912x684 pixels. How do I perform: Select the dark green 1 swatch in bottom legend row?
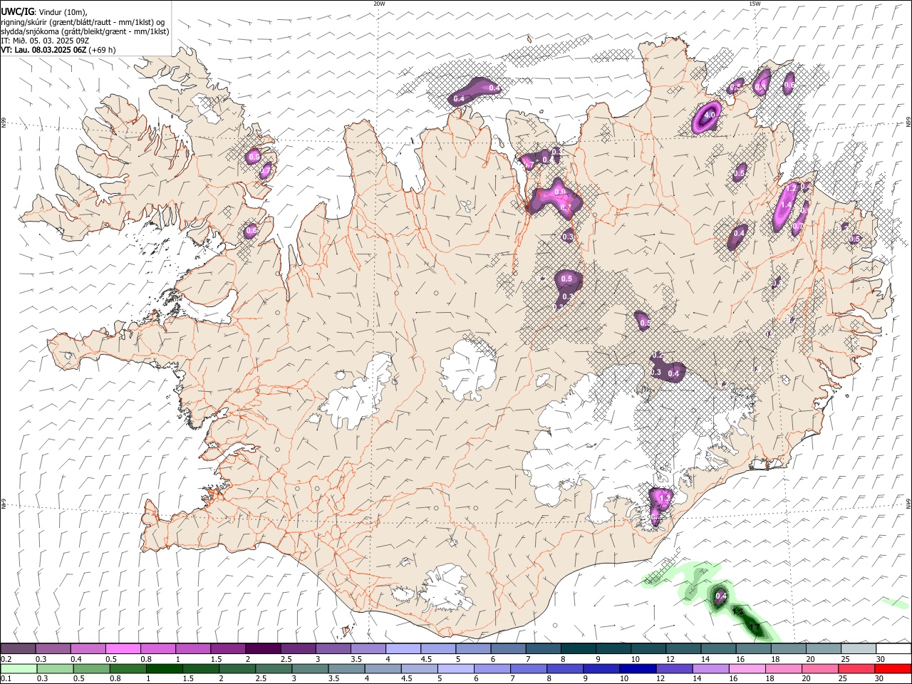coord(164,669)
